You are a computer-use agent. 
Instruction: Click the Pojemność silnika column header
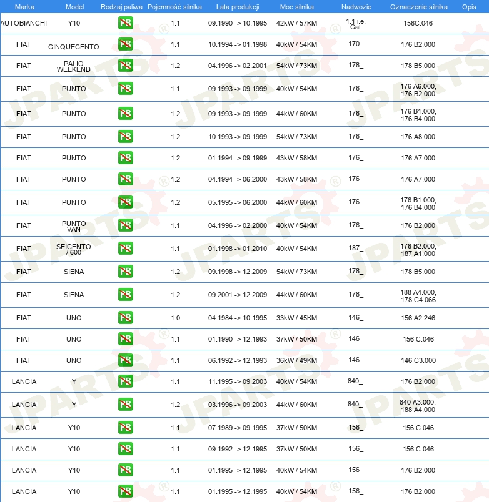[x=174, y=7]
